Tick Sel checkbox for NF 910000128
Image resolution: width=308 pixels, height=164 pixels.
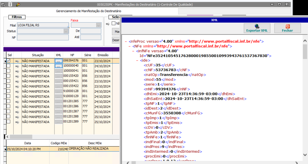click(x=9, y=91)
